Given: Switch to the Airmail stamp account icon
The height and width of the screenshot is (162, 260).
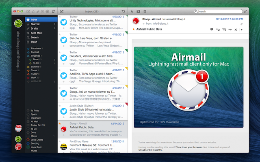Looking at the screenshot, I should [18, 128].
